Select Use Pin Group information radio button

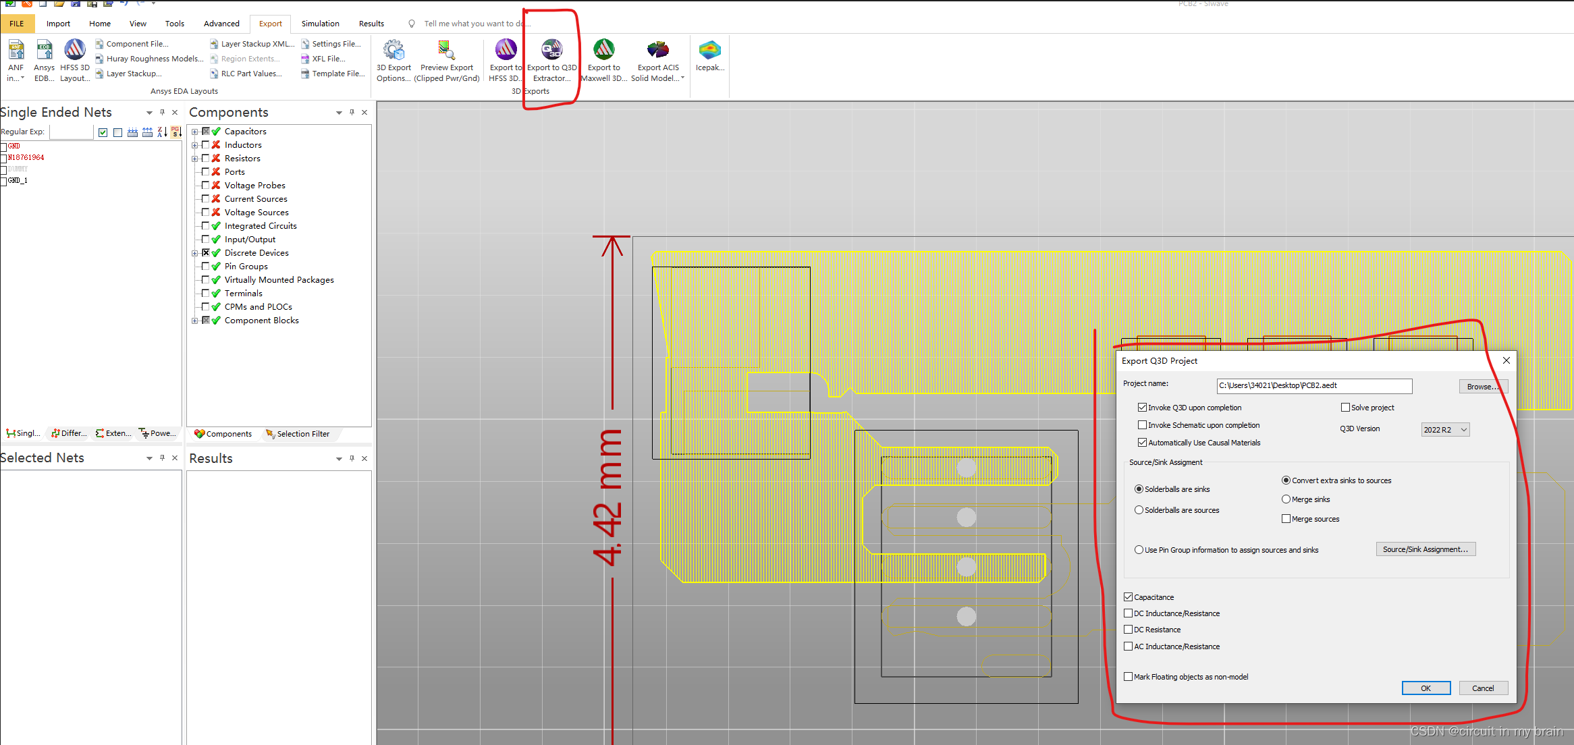point(1139,550)
